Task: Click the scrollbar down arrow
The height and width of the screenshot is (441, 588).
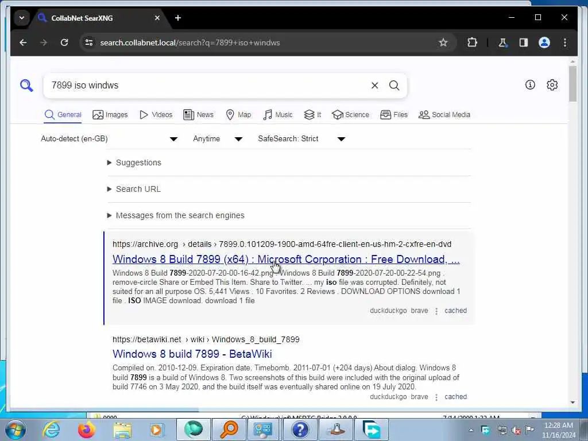Action: tap(572, 403)
